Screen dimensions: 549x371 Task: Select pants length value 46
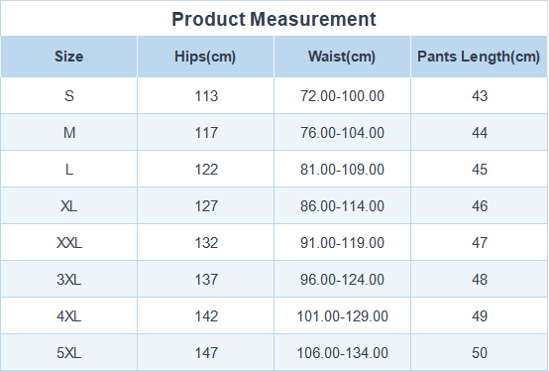(x=480, y=206)
